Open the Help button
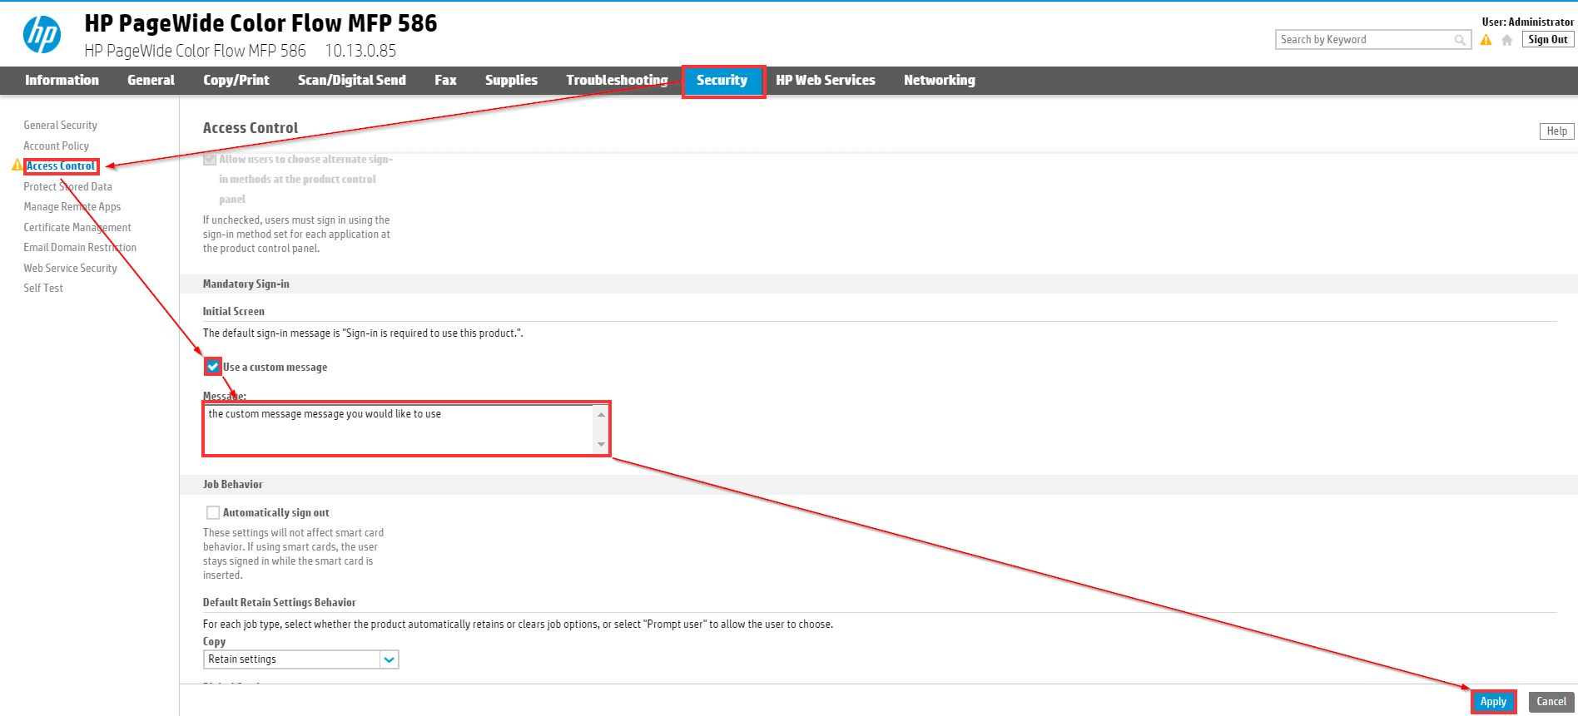 tap(1556, 131)
